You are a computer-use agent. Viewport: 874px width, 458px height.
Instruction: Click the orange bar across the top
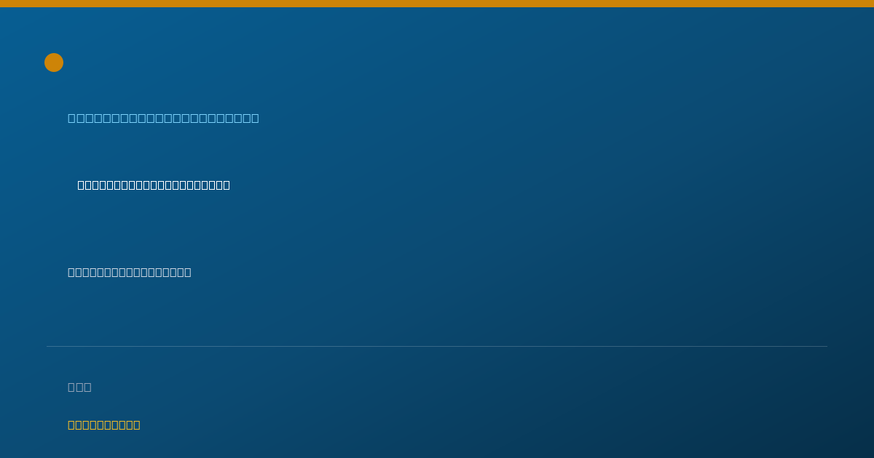pyautogui.click(x=437, y=4)
